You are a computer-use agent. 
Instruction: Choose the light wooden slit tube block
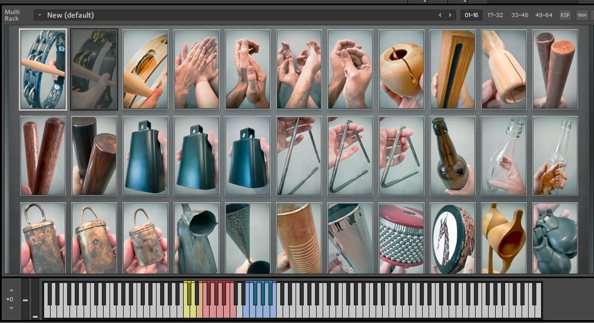pyautogui.click(x=504, y=69)
